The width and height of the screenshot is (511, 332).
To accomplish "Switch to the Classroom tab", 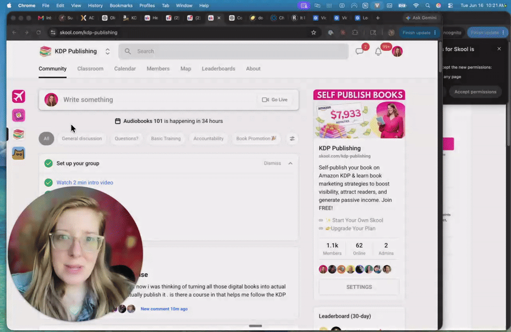I will (x=90, y=69).
